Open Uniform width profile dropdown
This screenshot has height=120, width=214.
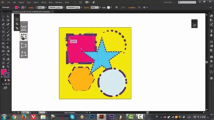(64, 7)
